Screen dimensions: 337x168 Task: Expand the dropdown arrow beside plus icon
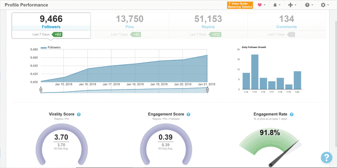pyautogui.click(x=296, y=5)
